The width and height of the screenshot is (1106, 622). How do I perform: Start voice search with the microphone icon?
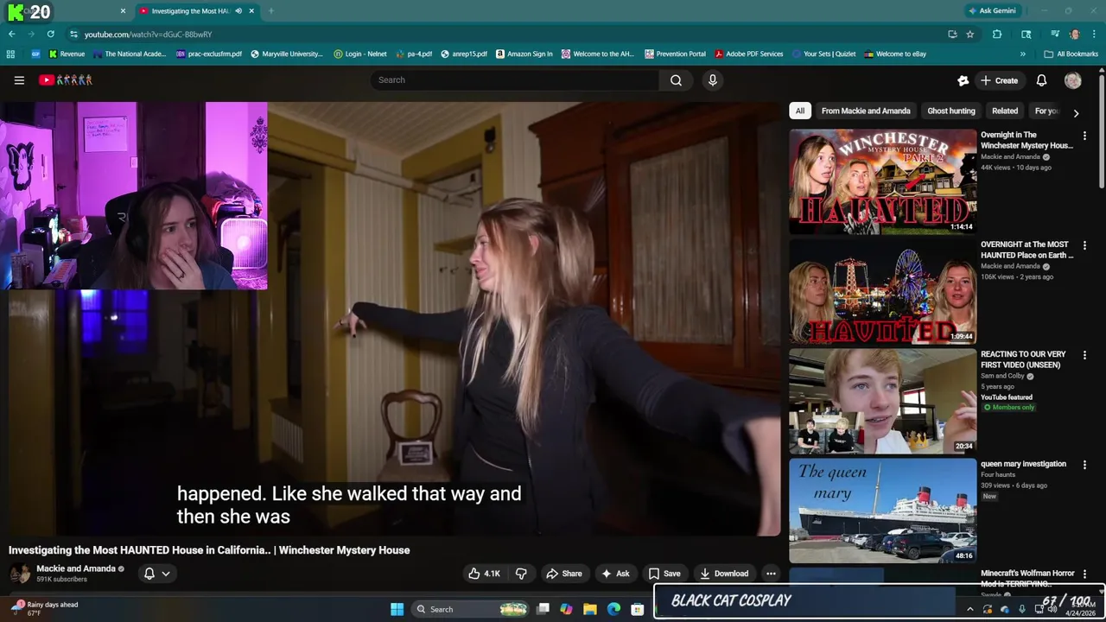[712, 80]
